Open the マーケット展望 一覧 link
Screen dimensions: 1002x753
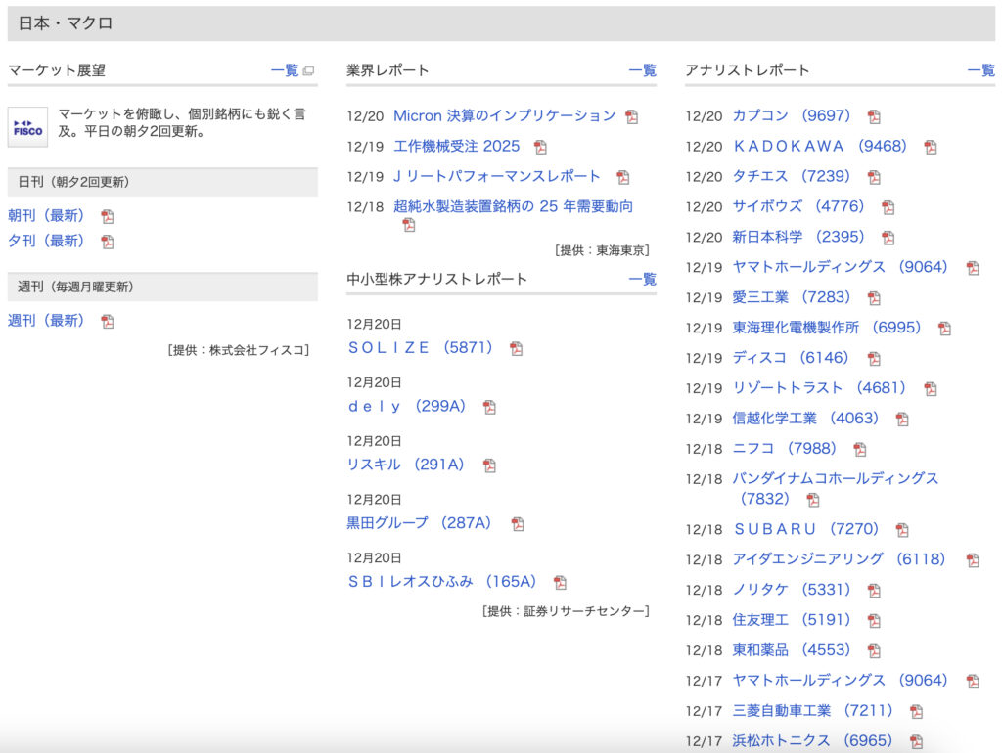285,70
